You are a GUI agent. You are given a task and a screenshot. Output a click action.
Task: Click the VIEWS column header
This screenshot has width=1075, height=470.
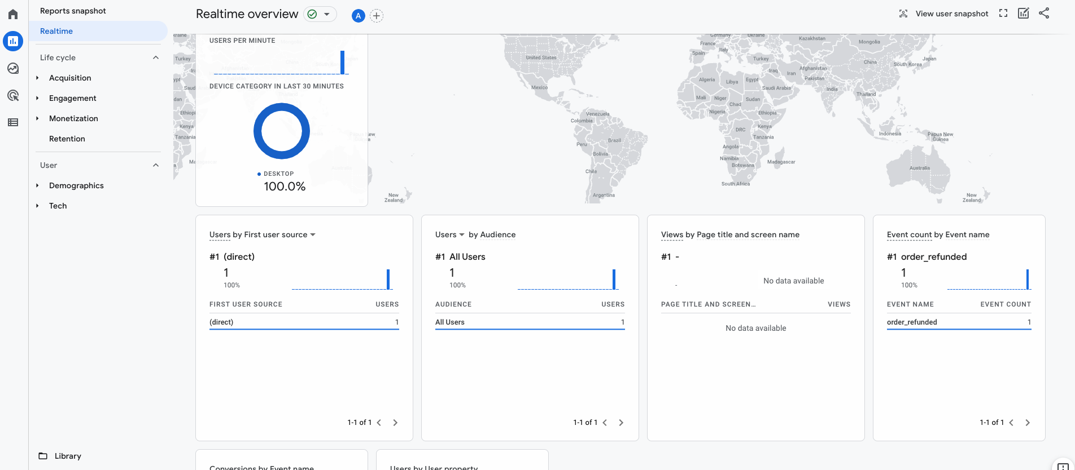839,304
